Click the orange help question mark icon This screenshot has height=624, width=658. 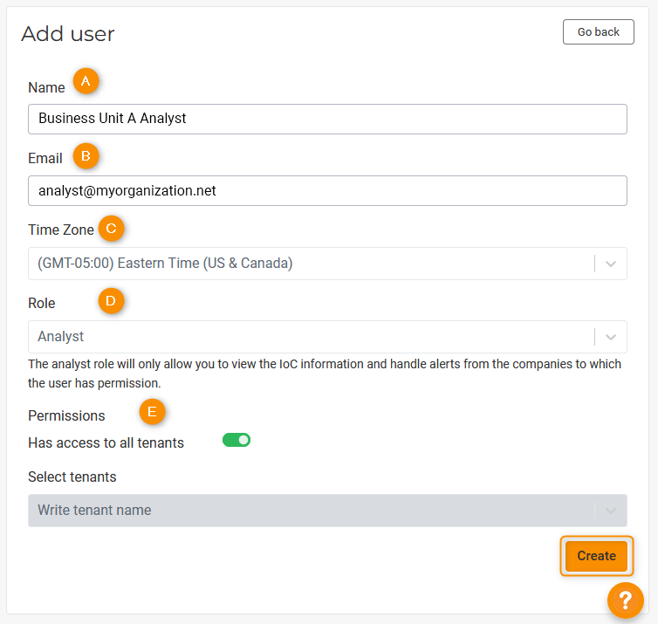625,600
